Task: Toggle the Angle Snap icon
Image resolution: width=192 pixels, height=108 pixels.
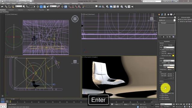Action: click(x=73, y=7)
